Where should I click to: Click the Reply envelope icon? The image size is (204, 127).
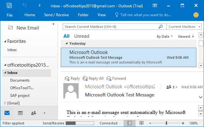[67, 78]
